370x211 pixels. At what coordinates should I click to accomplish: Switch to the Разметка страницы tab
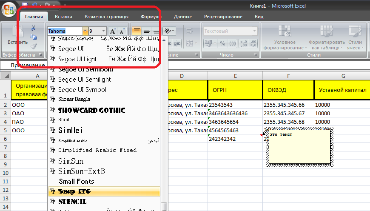(x=106, y=17)
